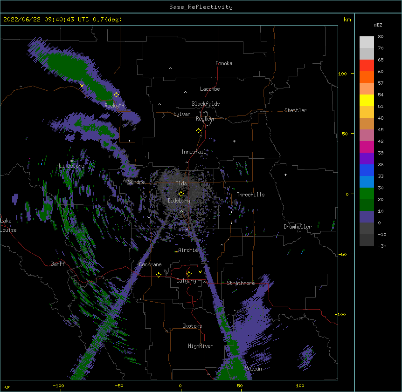Click the km unit label at bottom left
This screenshot has width=402, height=392.
(7, 387)
